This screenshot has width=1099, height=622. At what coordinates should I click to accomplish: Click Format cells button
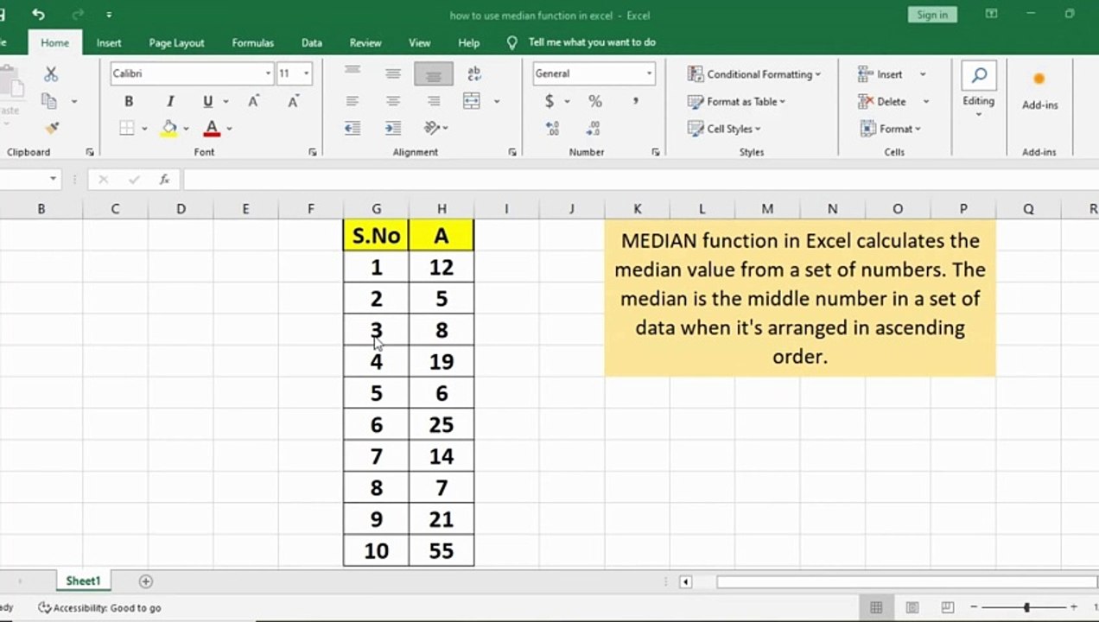[890, 129]
